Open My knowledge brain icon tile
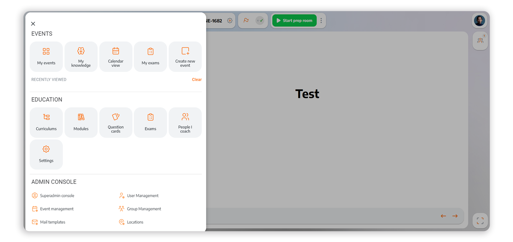 [81, 56]
